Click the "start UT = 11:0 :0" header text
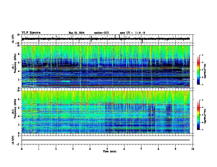 tap(132, 33)
